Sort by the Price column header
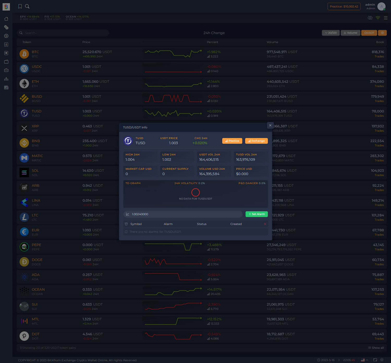391x363 pixels. click(86, 42)
